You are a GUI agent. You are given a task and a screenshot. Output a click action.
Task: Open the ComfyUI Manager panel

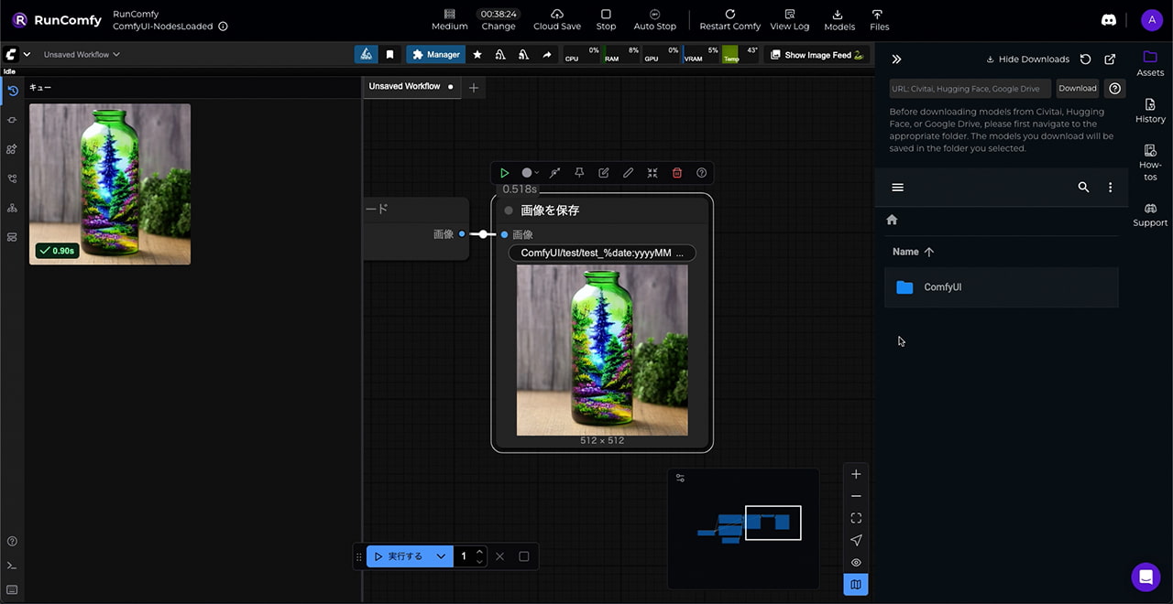(435, 55)
